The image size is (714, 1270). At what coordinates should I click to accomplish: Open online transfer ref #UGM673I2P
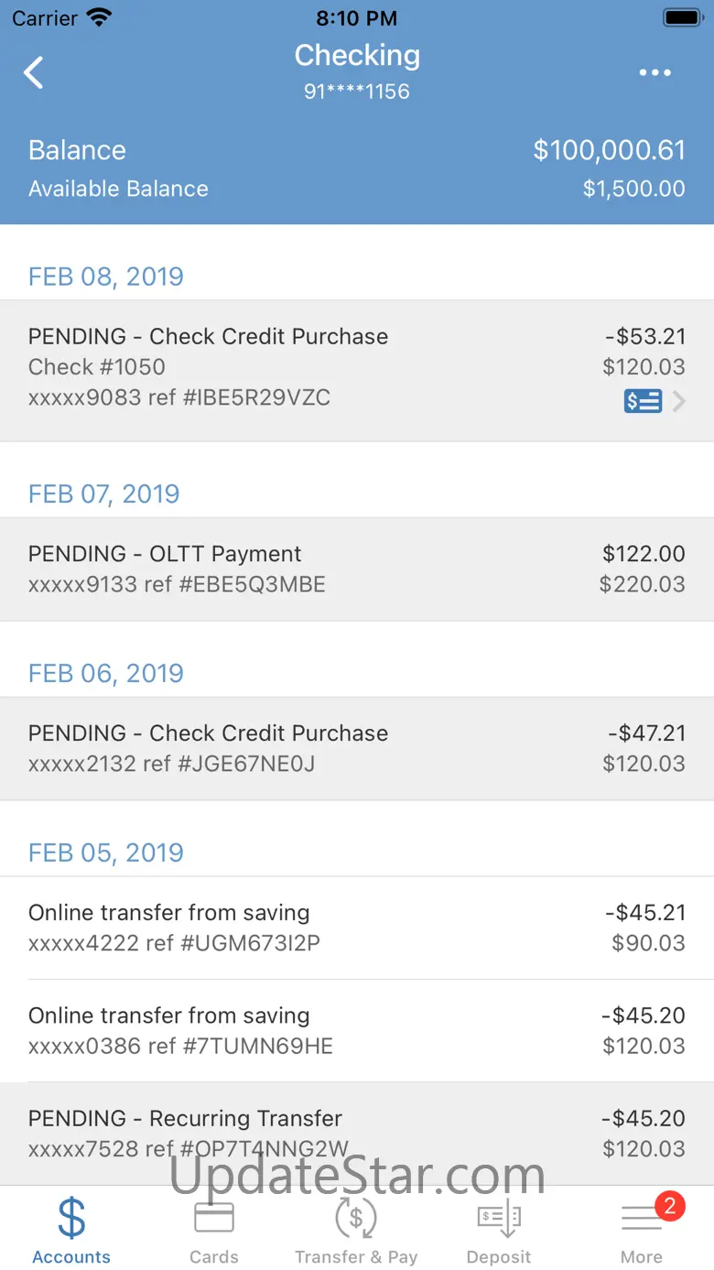[x=357, y=928]
